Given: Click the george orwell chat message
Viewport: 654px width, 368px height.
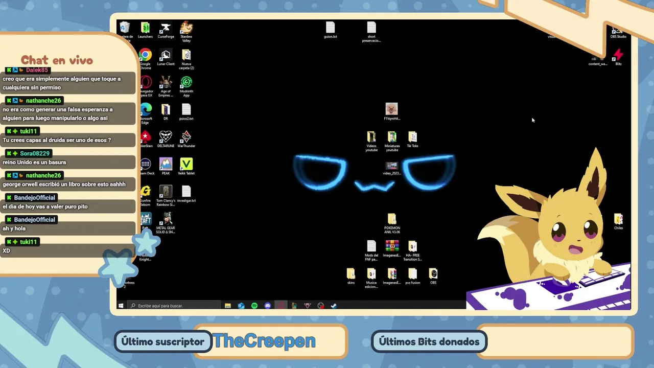Looking at the screenshot, I should tap(64, 184).
